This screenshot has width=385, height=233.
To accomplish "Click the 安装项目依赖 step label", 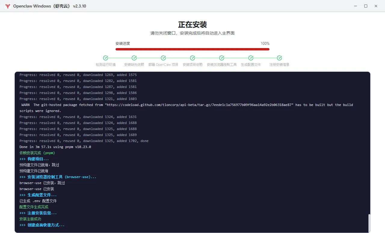I will pos(192,65).
